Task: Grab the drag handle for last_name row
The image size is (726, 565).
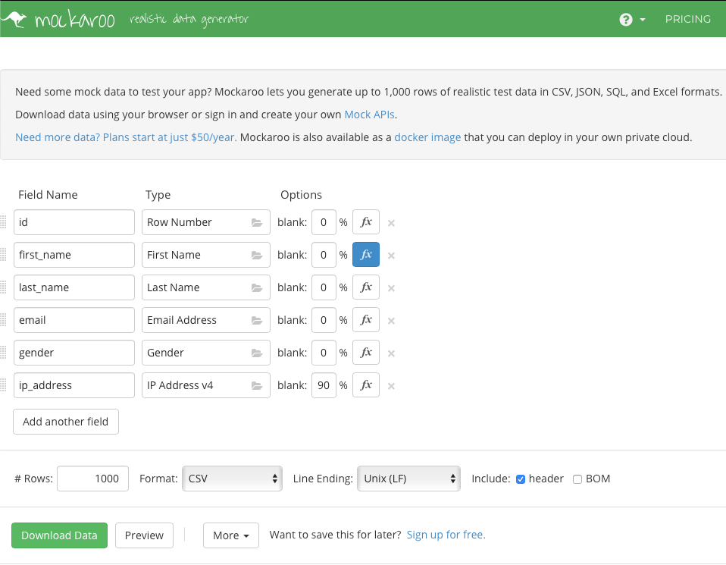Action: point(3,287)
